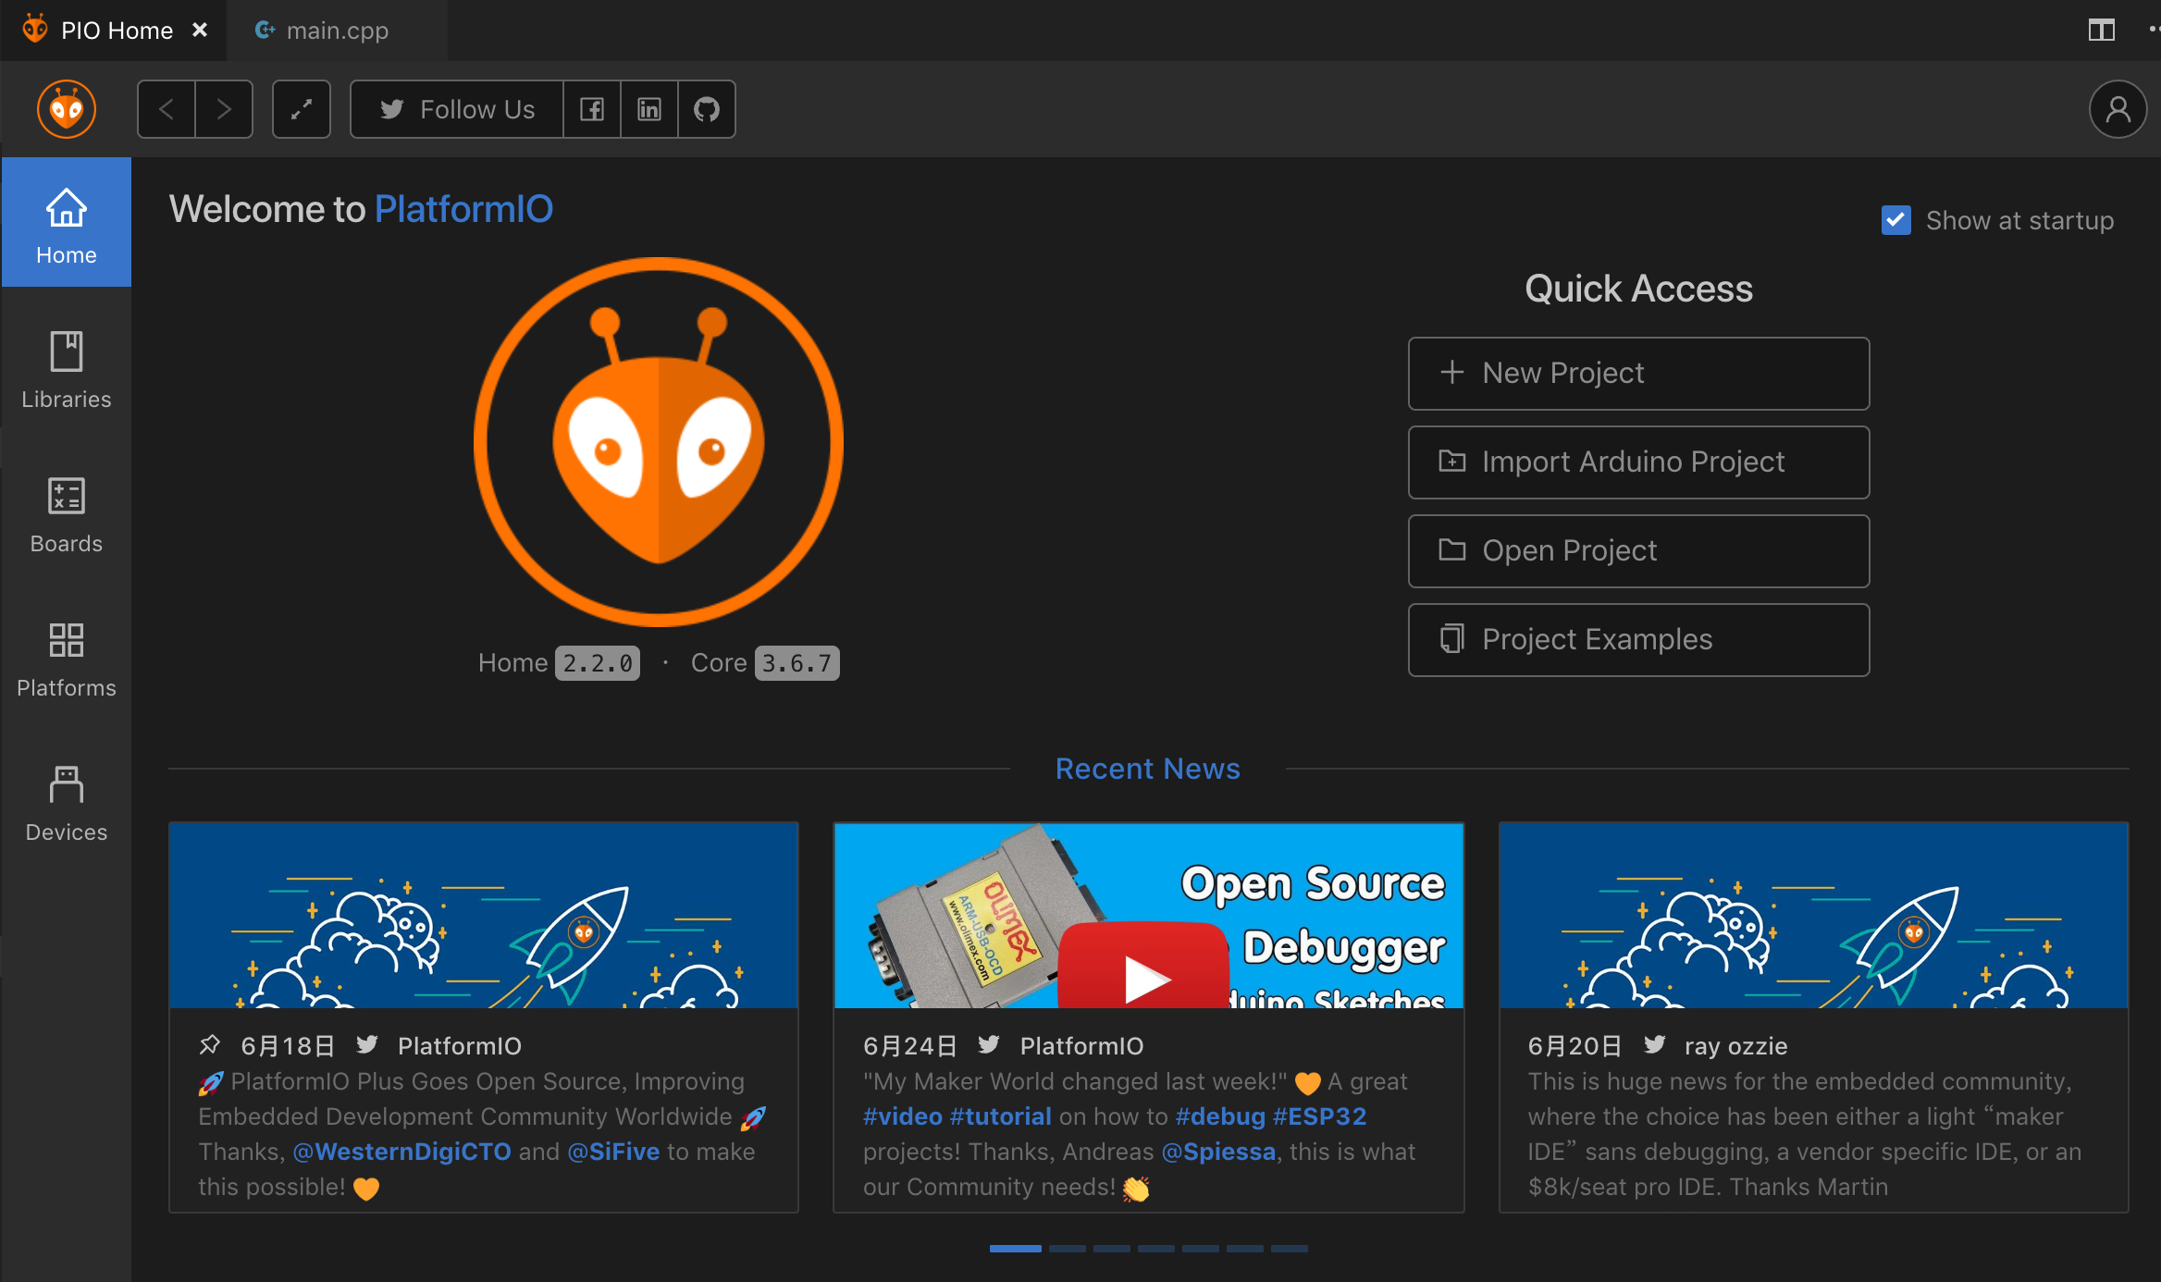The height and width of the screenshot is (1282, 2161).
Task: Open the Devices sidebar section
Action: (66, 801)
